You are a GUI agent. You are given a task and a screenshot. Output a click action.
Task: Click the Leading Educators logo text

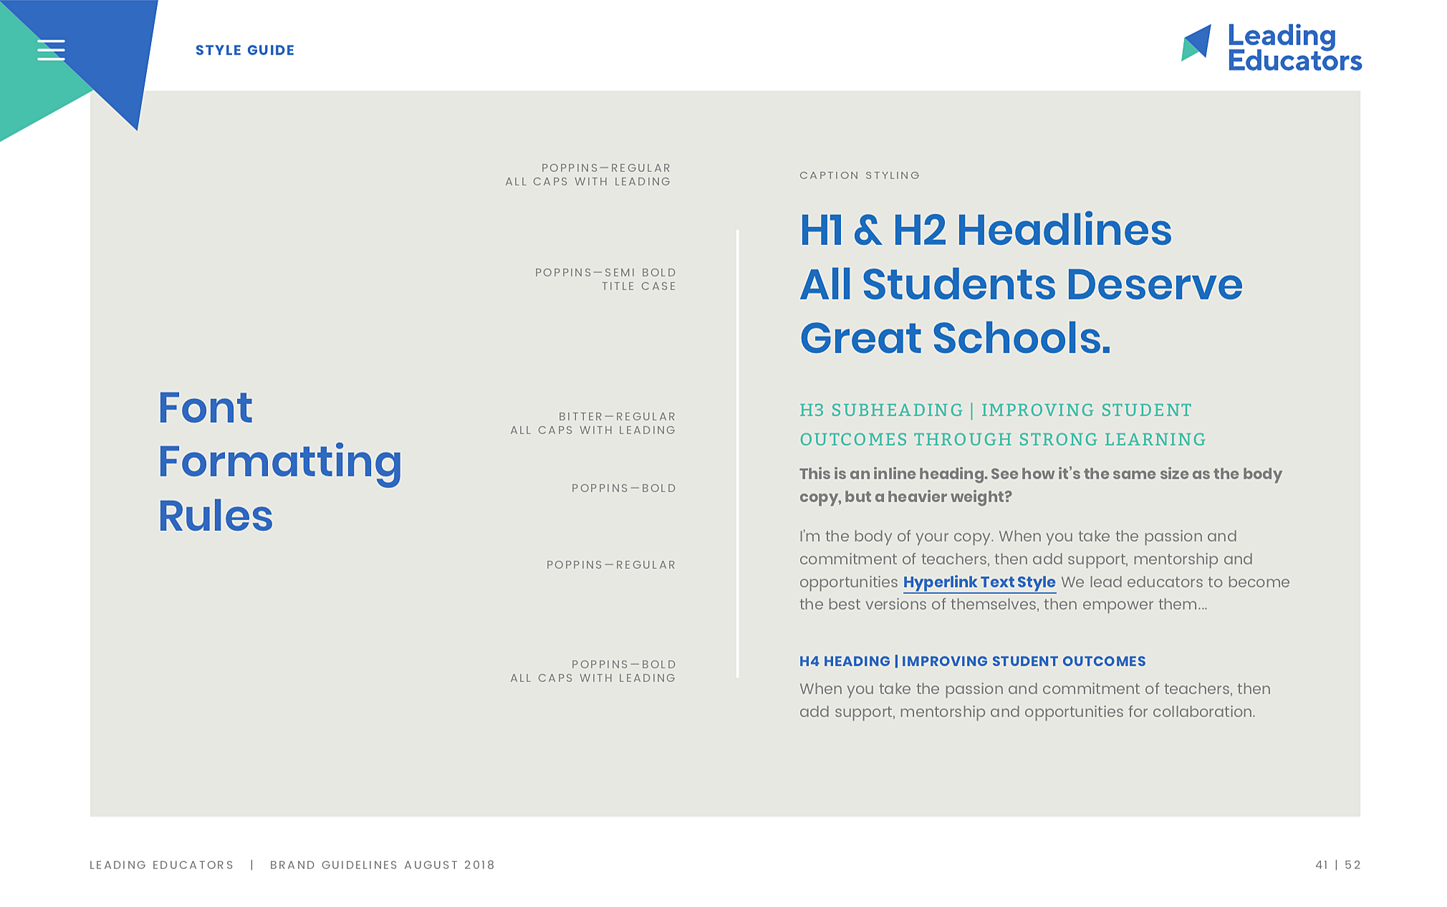1294,48
